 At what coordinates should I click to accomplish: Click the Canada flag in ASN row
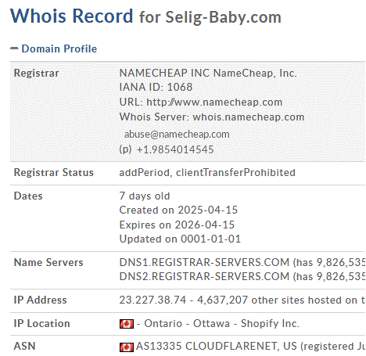pos(127,347)
